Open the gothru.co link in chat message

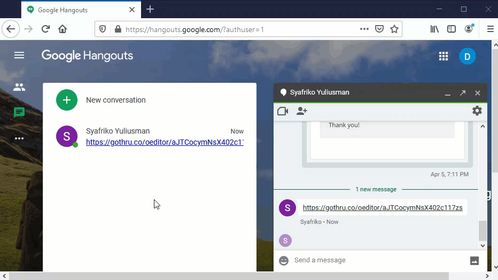pos(383,208)
